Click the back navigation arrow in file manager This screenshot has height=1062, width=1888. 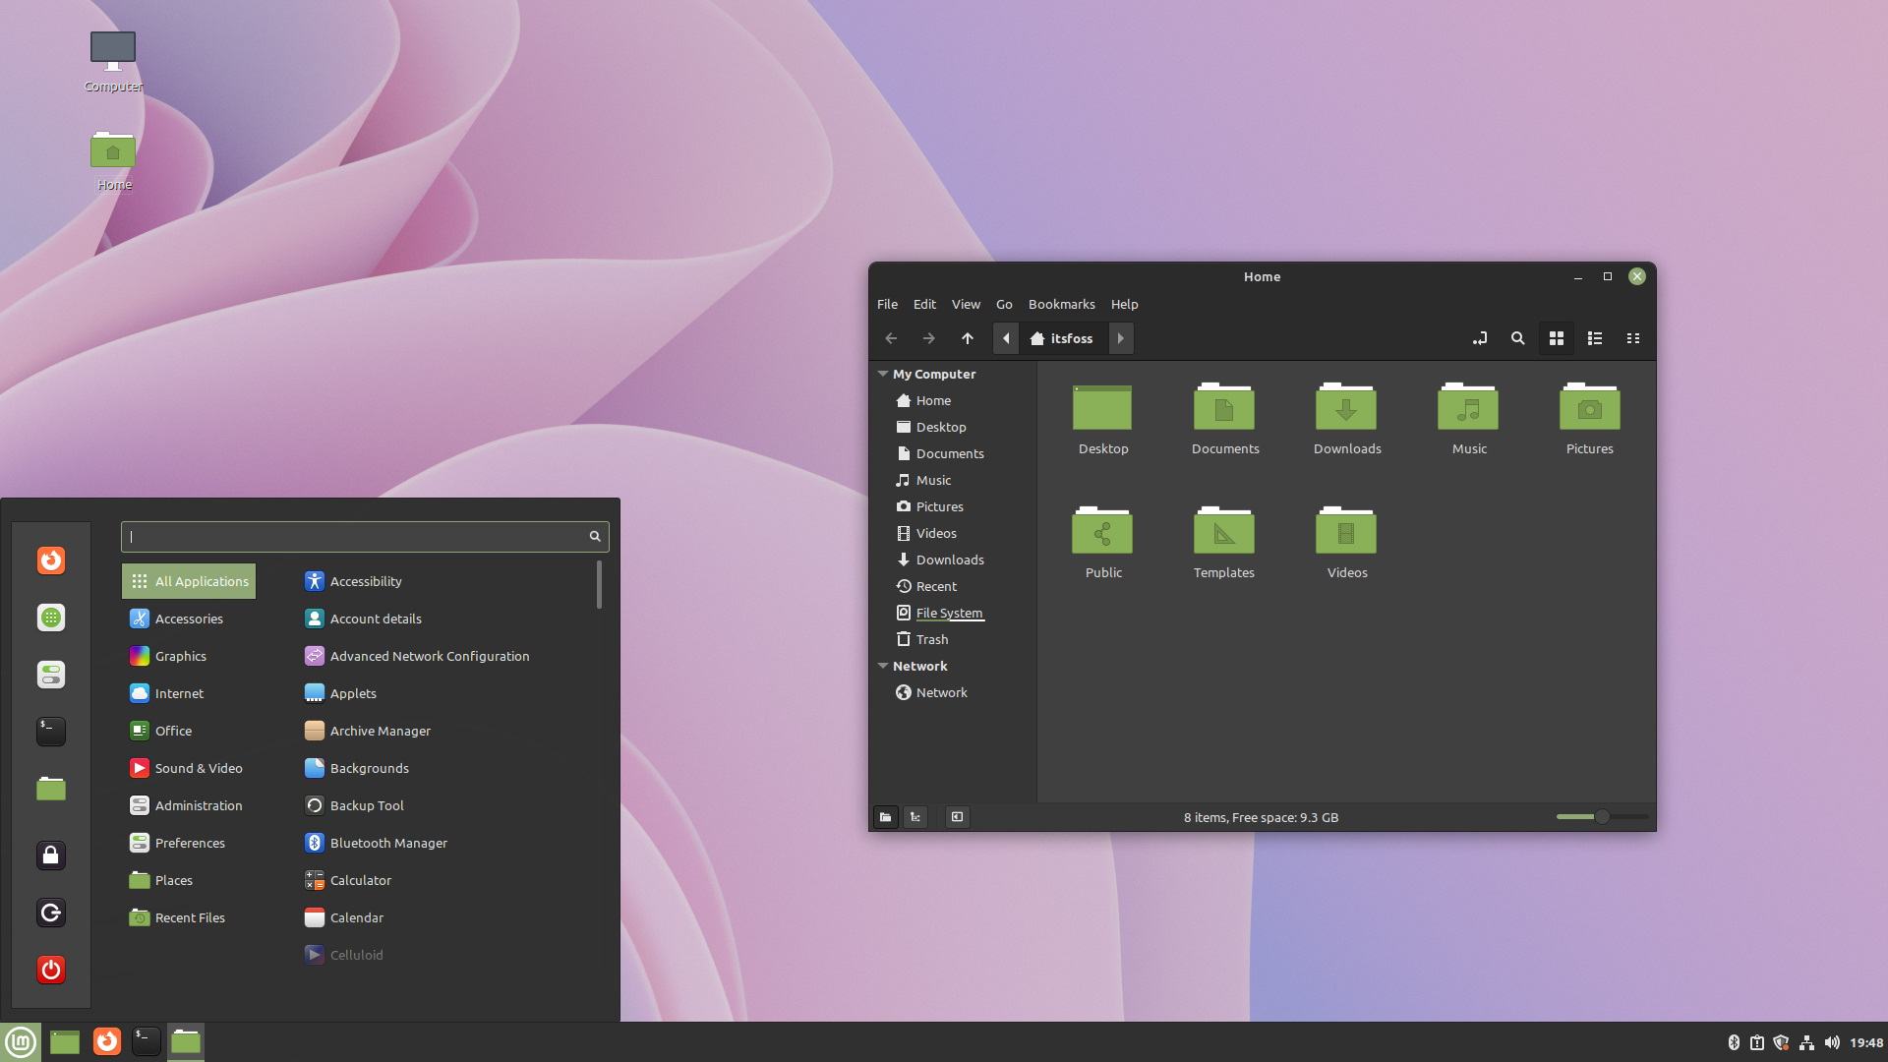[891, 338]
